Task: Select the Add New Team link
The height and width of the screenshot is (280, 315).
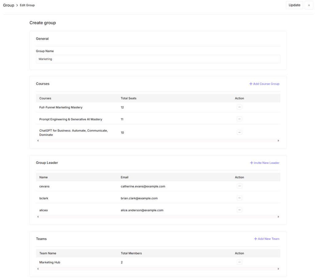Action: (269, 239)
